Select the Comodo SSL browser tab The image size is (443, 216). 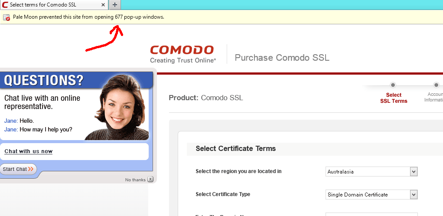click(54, 5)
